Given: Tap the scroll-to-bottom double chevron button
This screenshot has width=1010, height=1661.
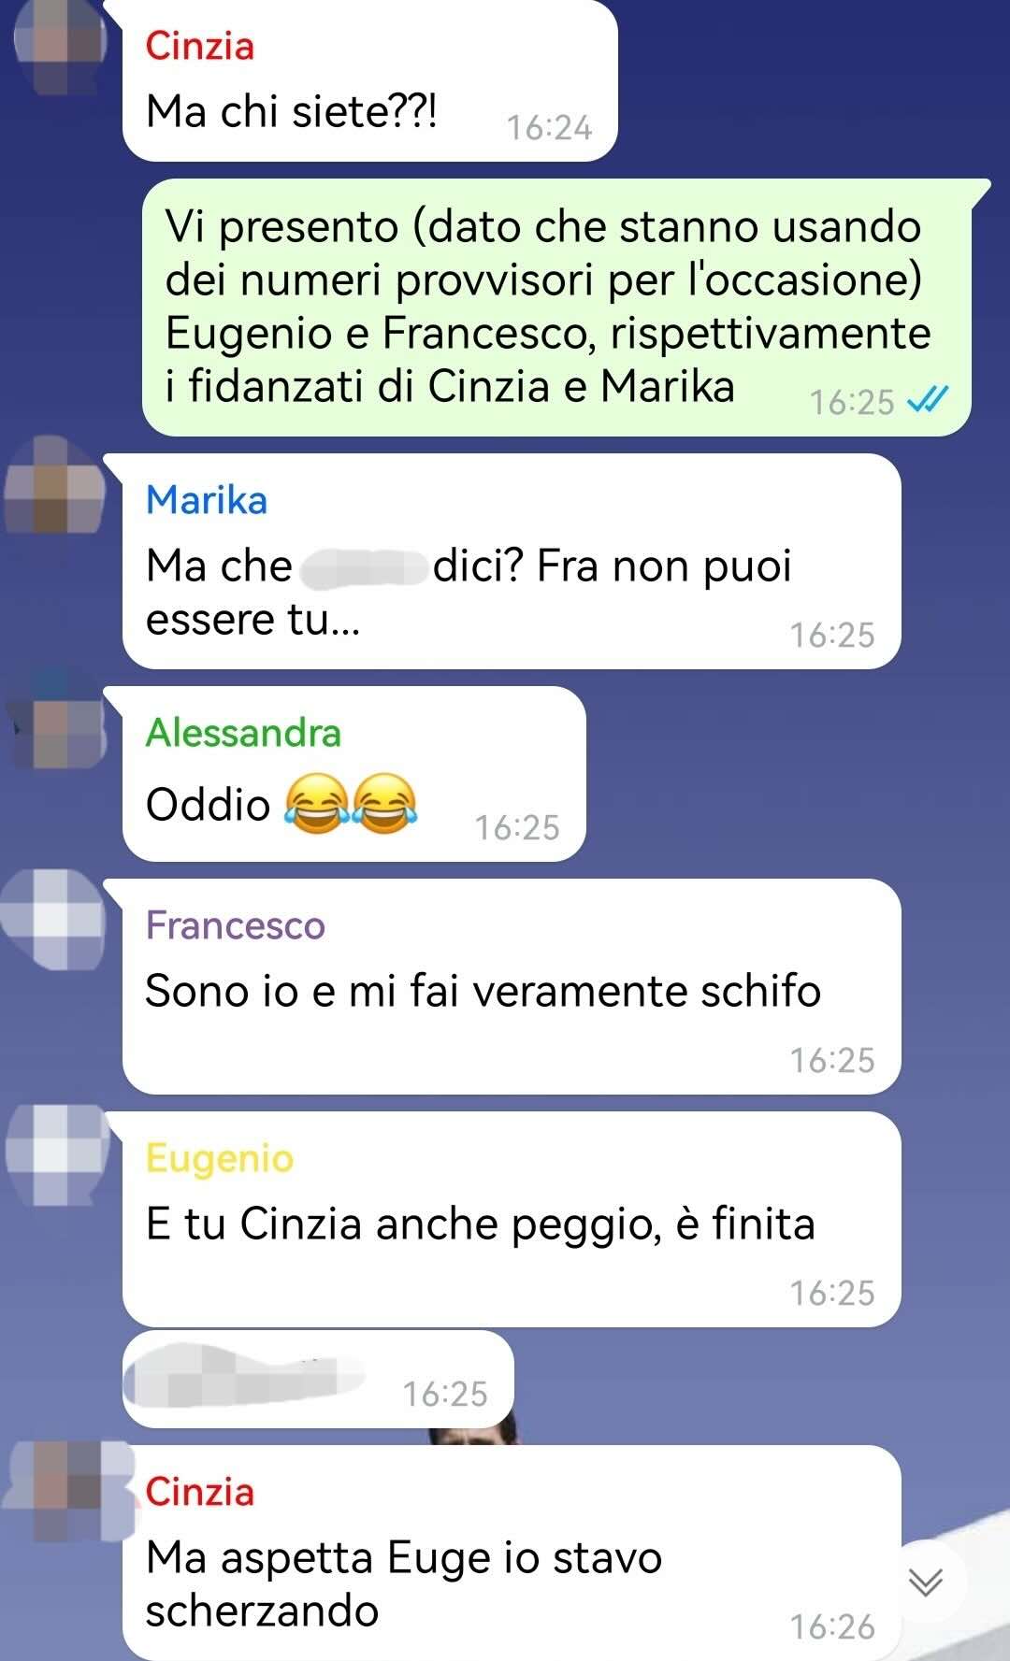Looking at the screenshot, I should pos(926,1582).
